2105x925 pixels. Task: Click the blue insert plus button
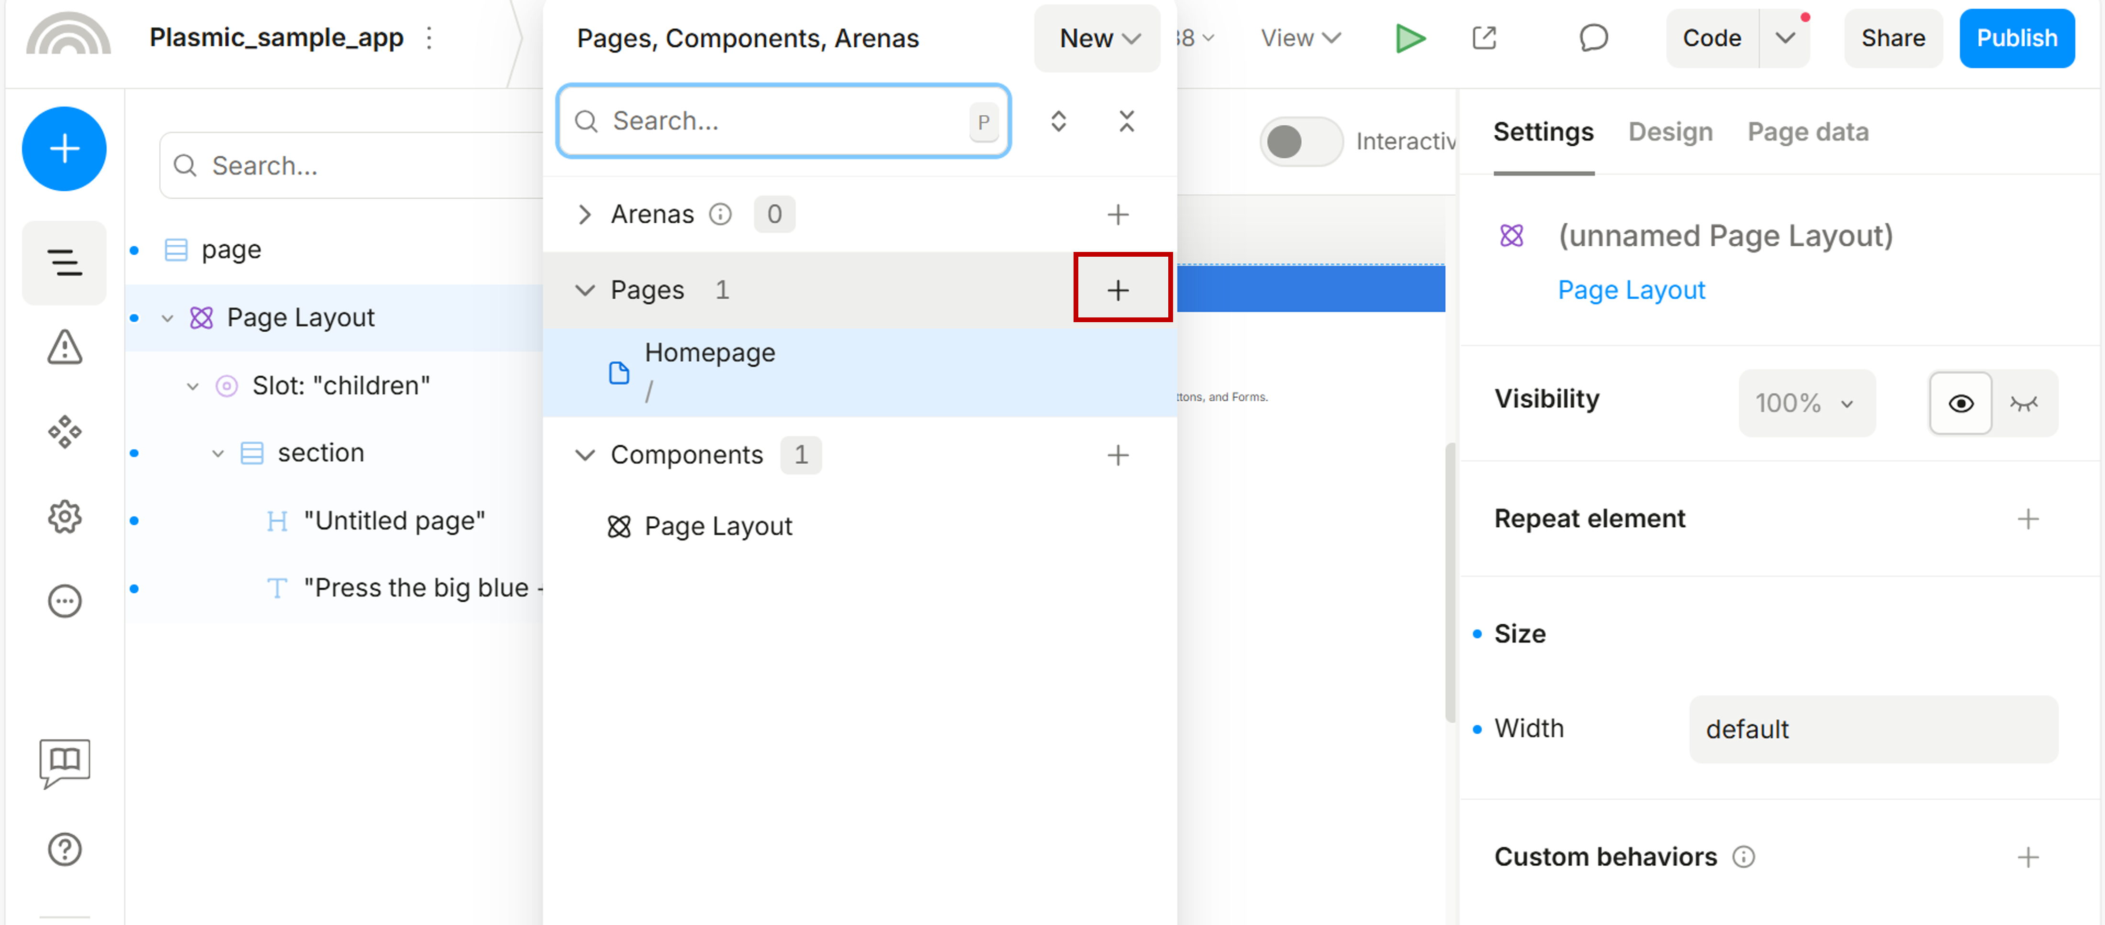(64, 149)
